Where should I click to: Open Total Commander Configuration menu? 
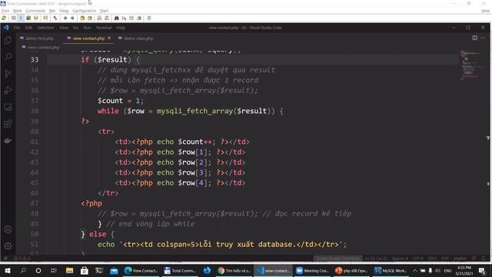(85, 11)
